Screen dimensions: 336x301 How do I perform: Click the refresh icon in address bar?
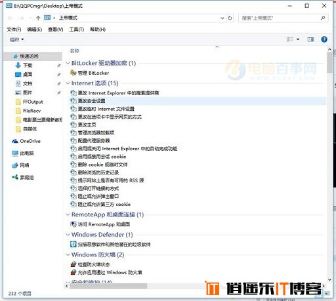point(230,18)
